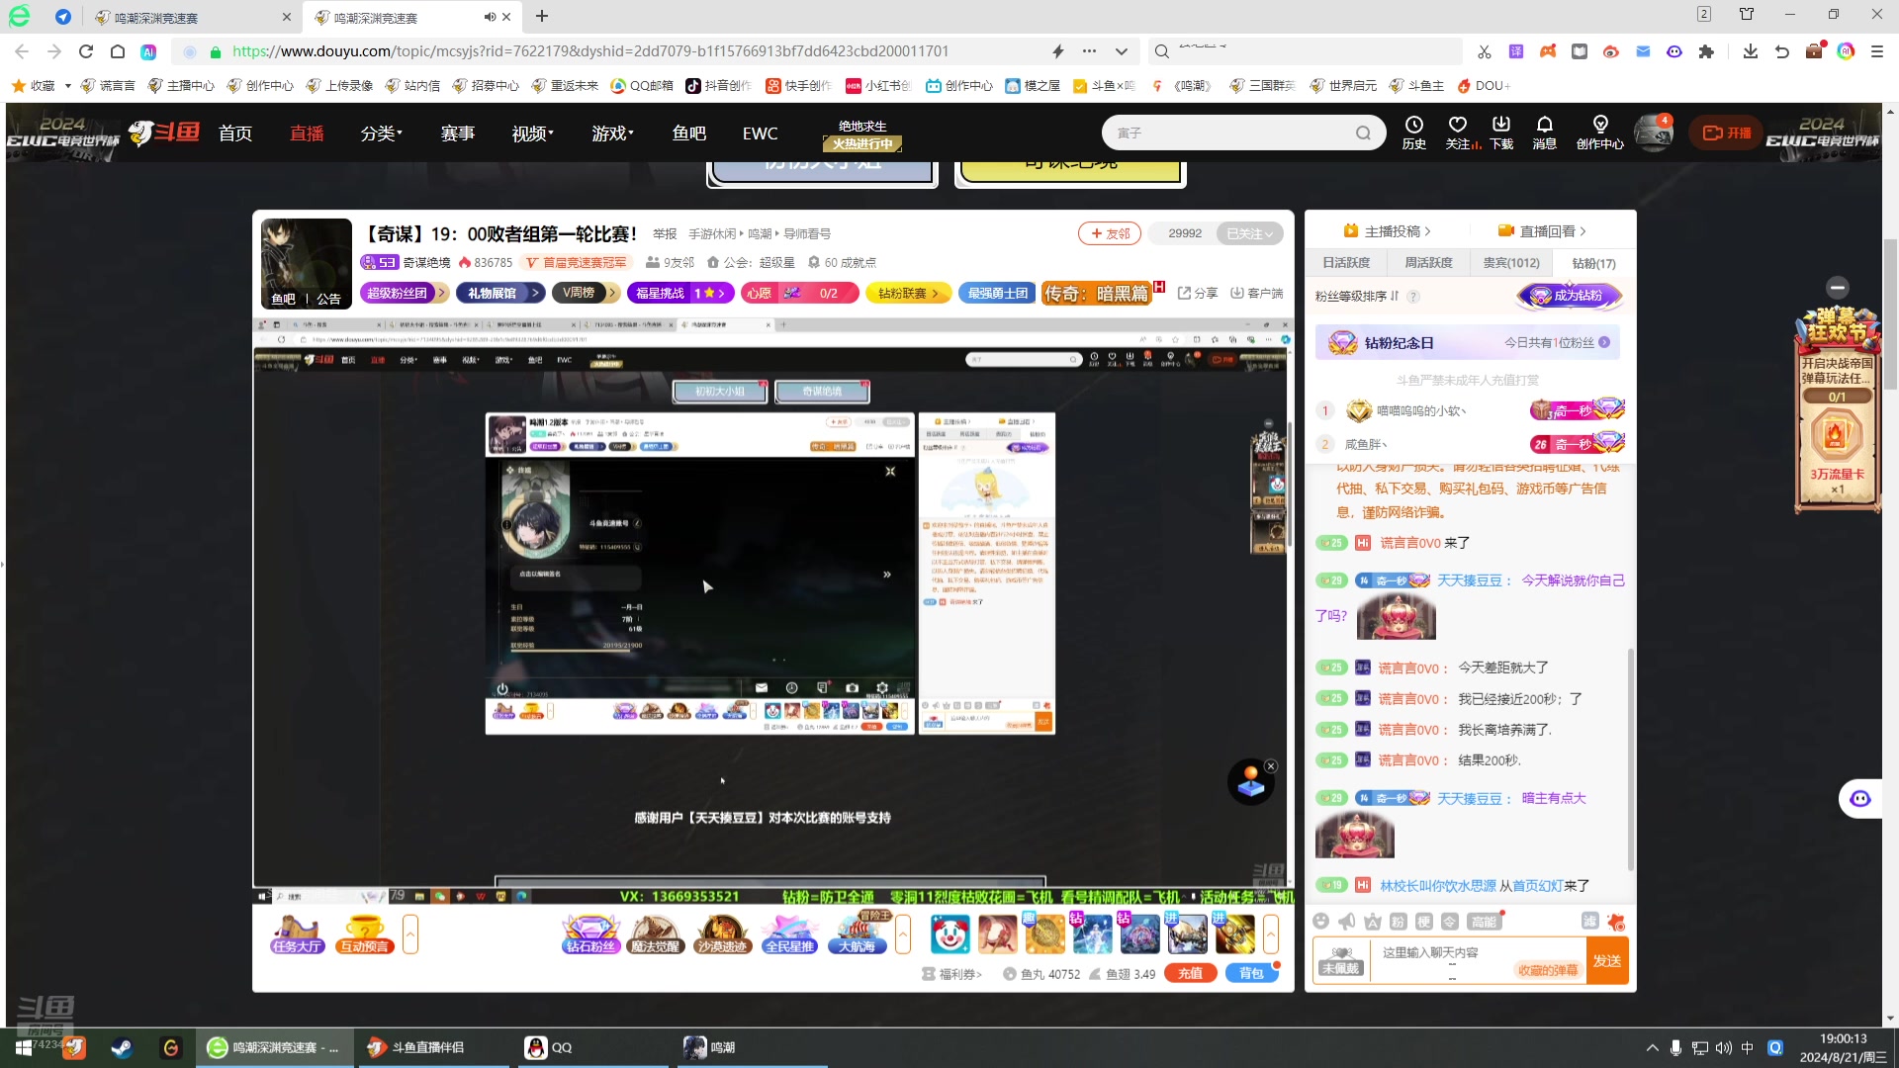
Task: Open the 创作中心 lightbulb icon
Action: (x=1599, y=133)
